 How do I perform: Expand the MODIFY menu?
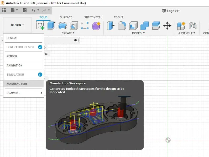[x=138, y=33]
